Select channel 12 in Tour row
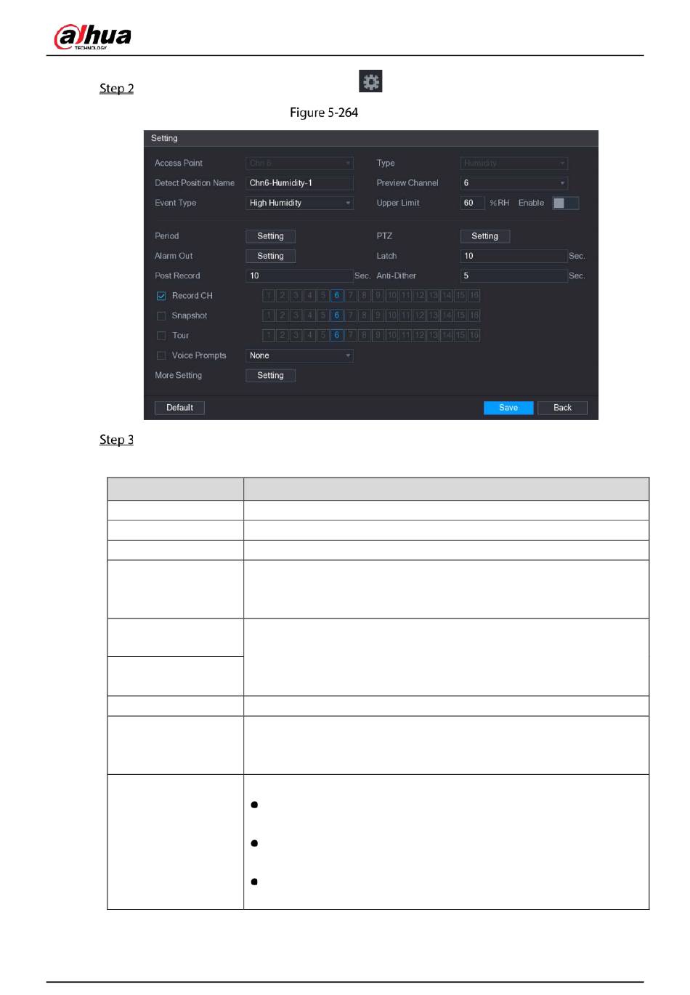The height and width of the screenshot is (995, 690). click(x=419, y=335)
